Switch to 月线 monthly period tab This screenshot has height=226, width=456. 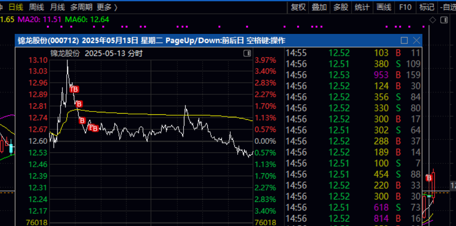57,7
